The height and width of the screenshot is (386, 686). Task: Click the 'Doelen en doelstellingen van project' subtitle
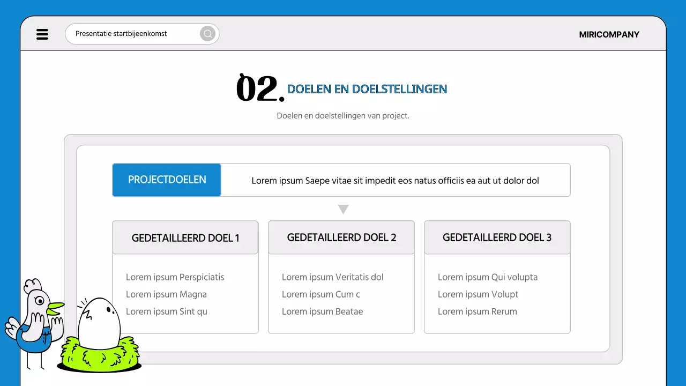[x=343, y=115]
